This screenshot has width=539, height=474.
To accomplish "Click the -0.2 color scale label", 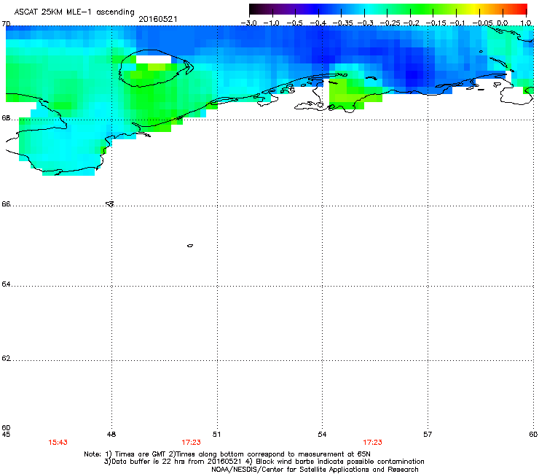I will 411,23.
